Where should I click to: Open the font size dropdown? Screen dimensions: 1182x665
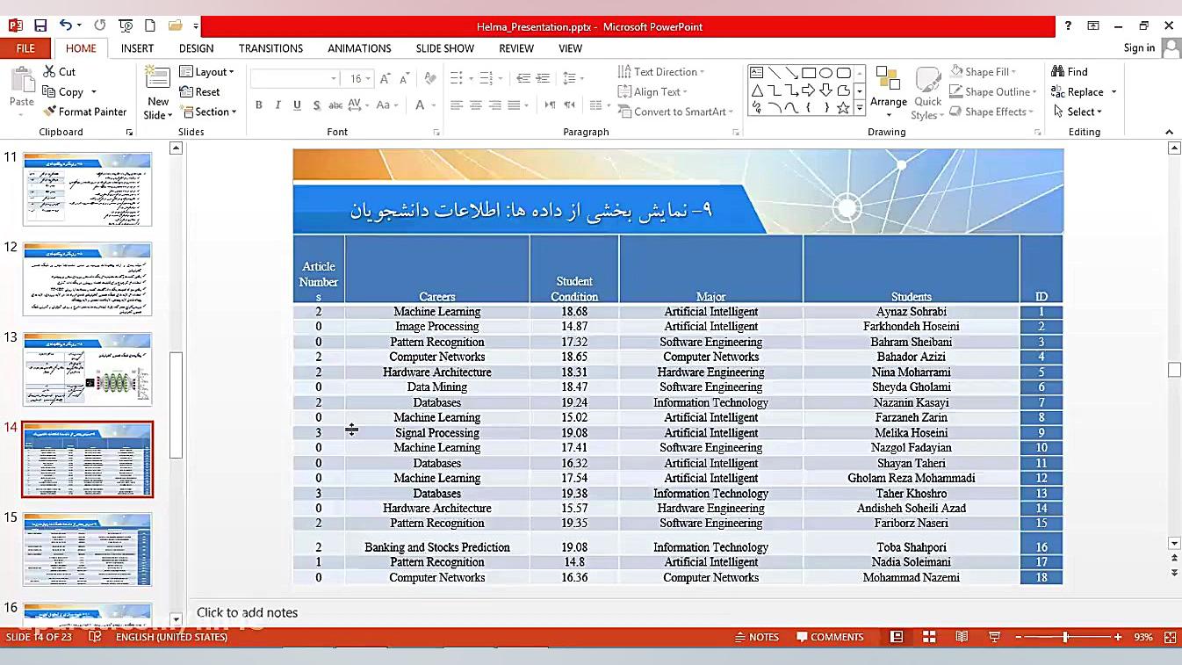(368, 78)
